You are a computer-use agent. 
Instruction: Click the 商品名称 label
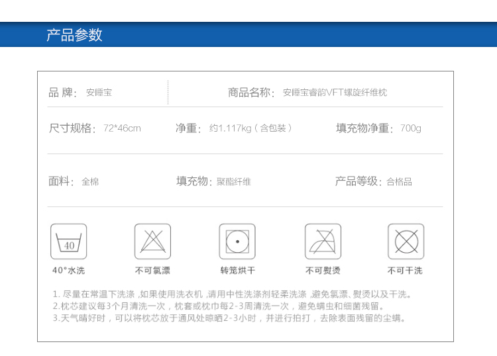251,93
